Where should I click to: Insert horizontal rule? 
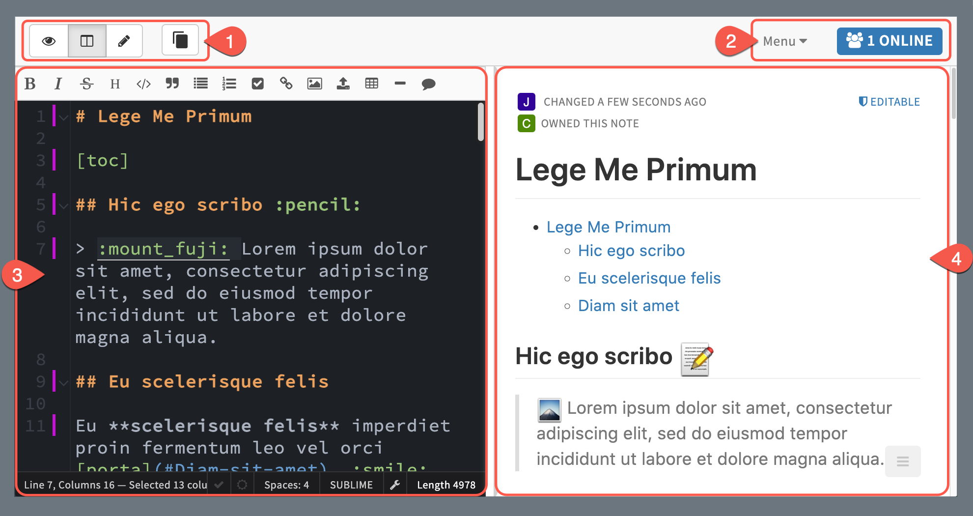[x=400, y=84]
